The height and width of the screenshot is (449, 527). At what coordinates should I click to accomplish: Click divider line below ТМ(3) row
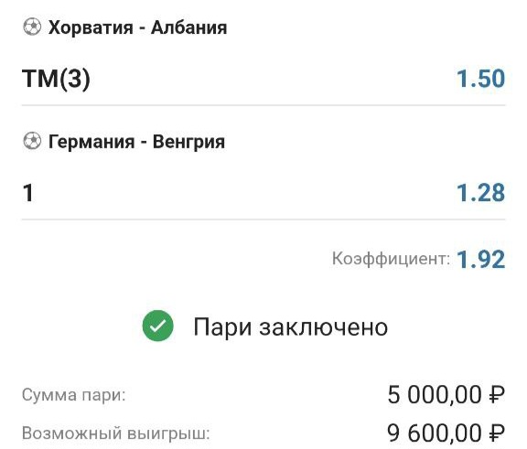tap(263, 105)
